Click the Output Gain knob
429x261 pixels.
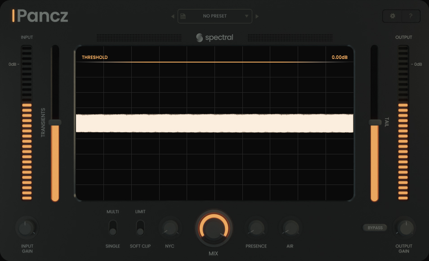click(404, 228)
